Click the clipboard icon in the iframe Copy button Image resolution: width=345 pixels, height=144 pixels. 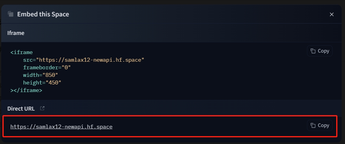[x=313, y=51]
